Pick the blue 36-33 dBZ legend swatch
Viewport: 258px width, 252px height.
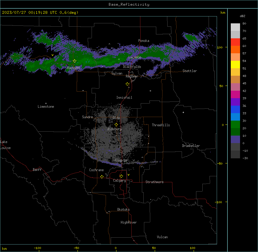pyautogui.click(x=235, y=109)
